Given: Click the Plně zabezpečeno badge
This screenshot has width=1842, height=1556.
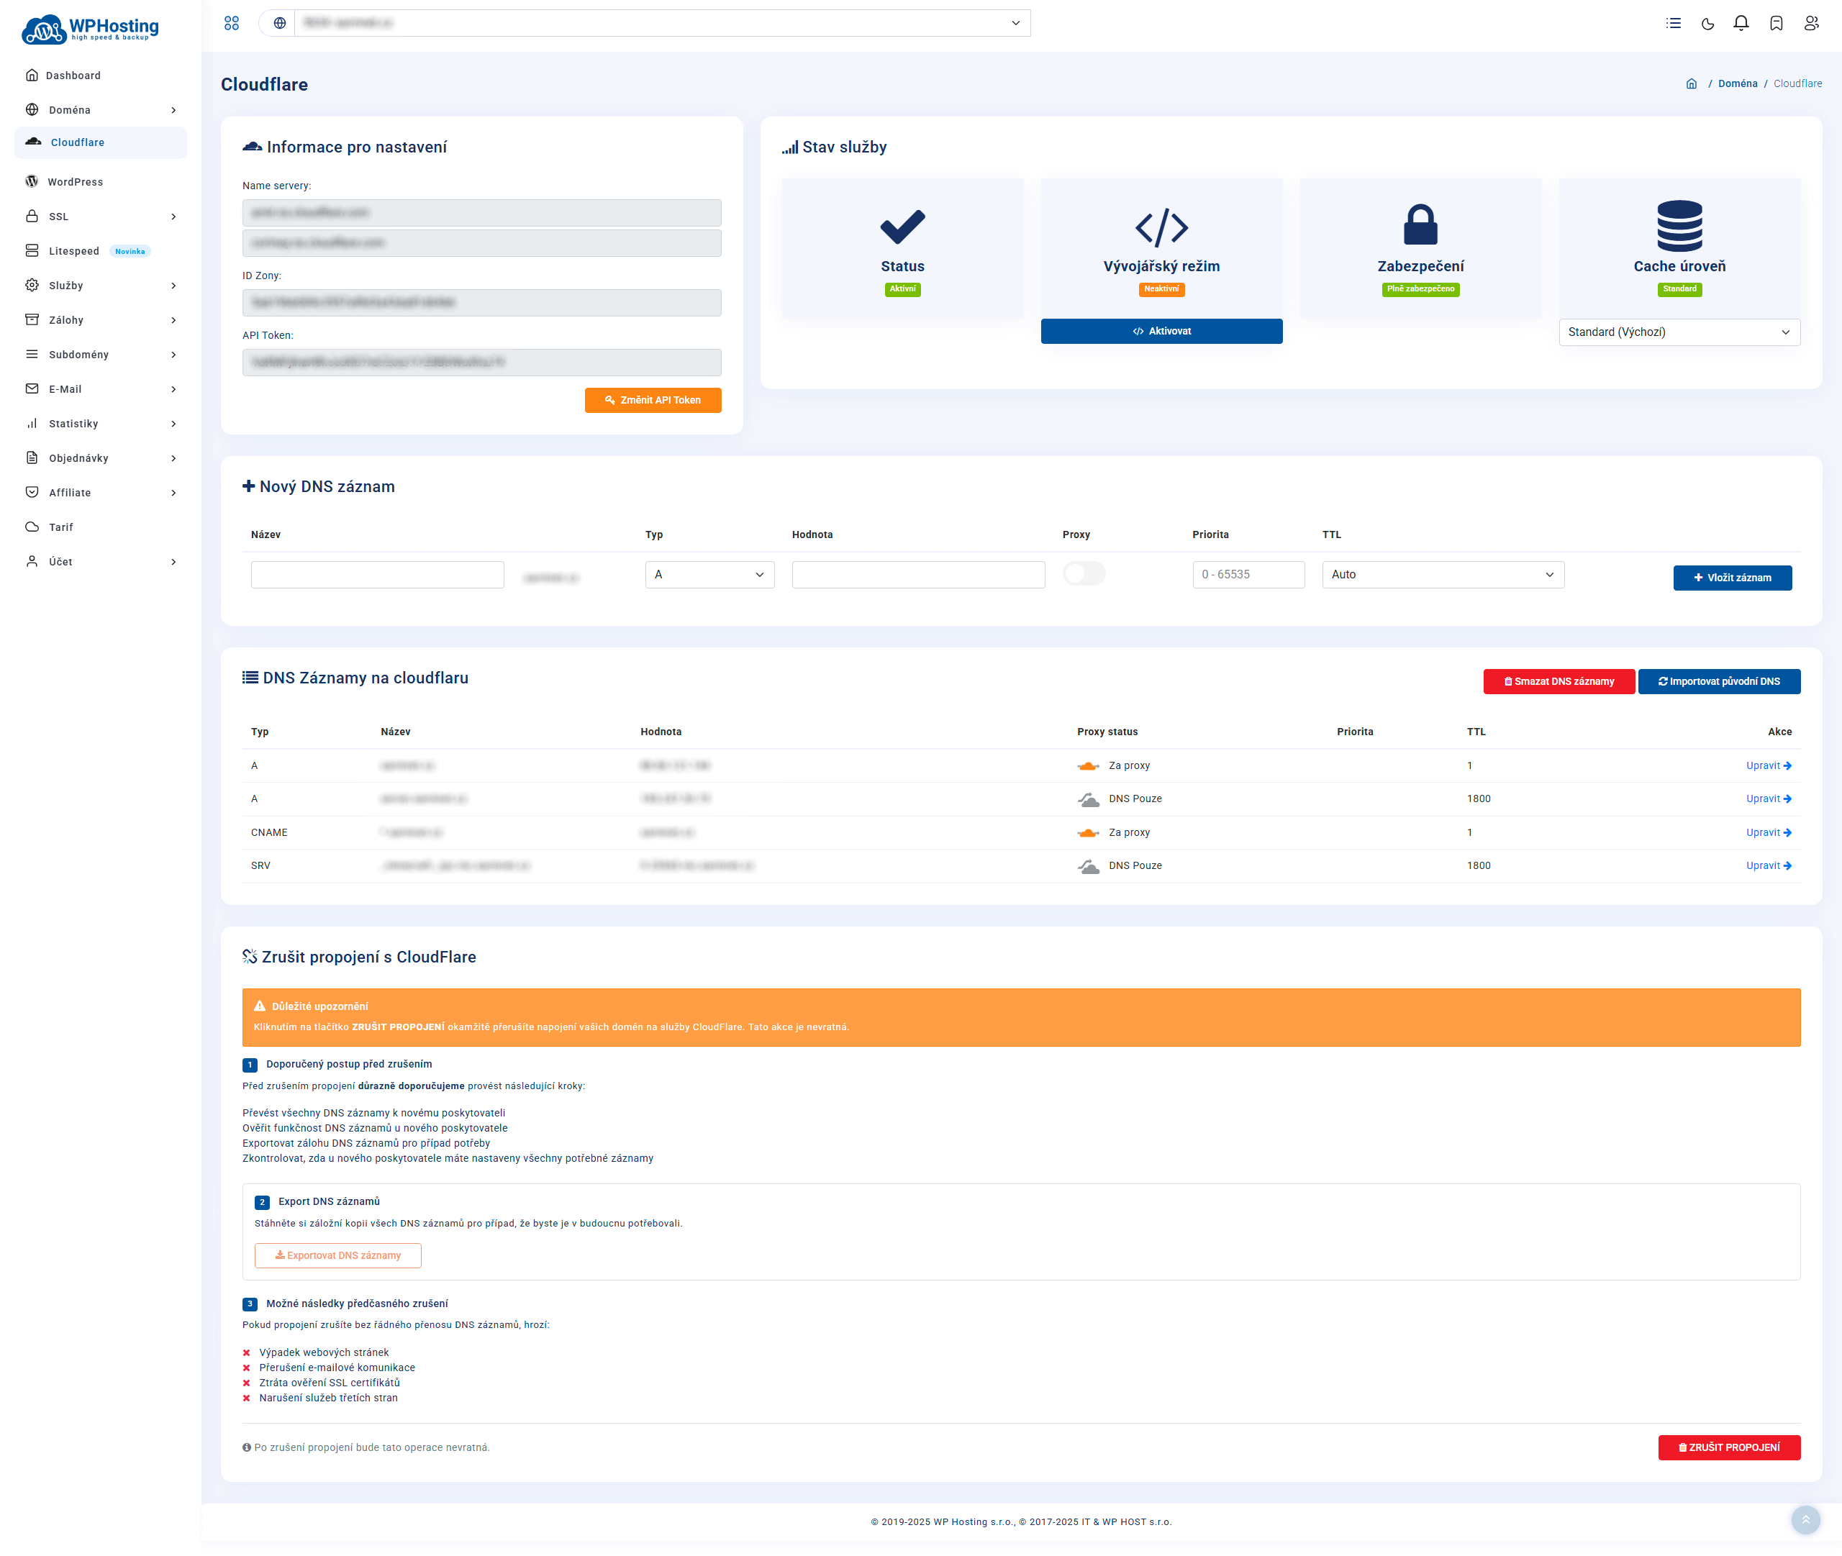Looking at the screenshot, I should coord(1420,289).
